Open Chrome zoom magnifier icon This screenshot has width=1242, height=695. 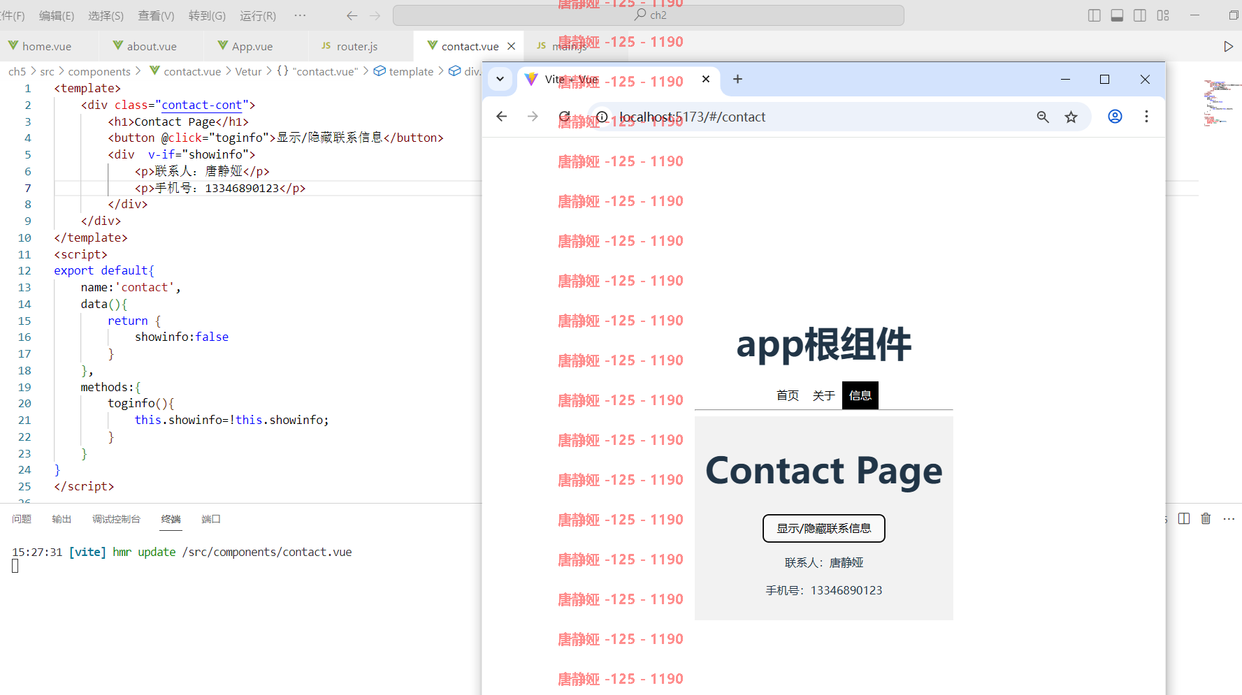[x=1043, y=117]
